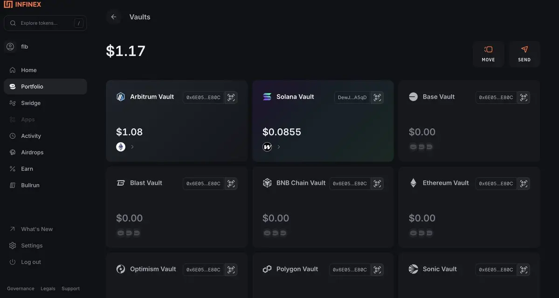559x298 pixels.
Task: Select Portfolio in the sidebar
Action: (45, 87)
